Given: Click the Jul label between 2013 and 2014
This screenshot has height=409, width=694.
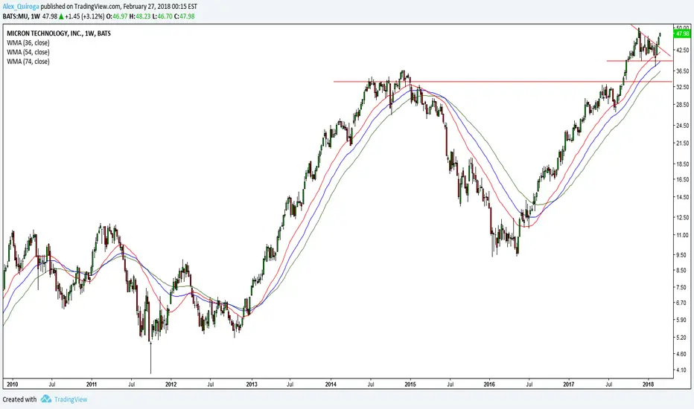Looking at the screenshot, I should [x=290, y=384].
